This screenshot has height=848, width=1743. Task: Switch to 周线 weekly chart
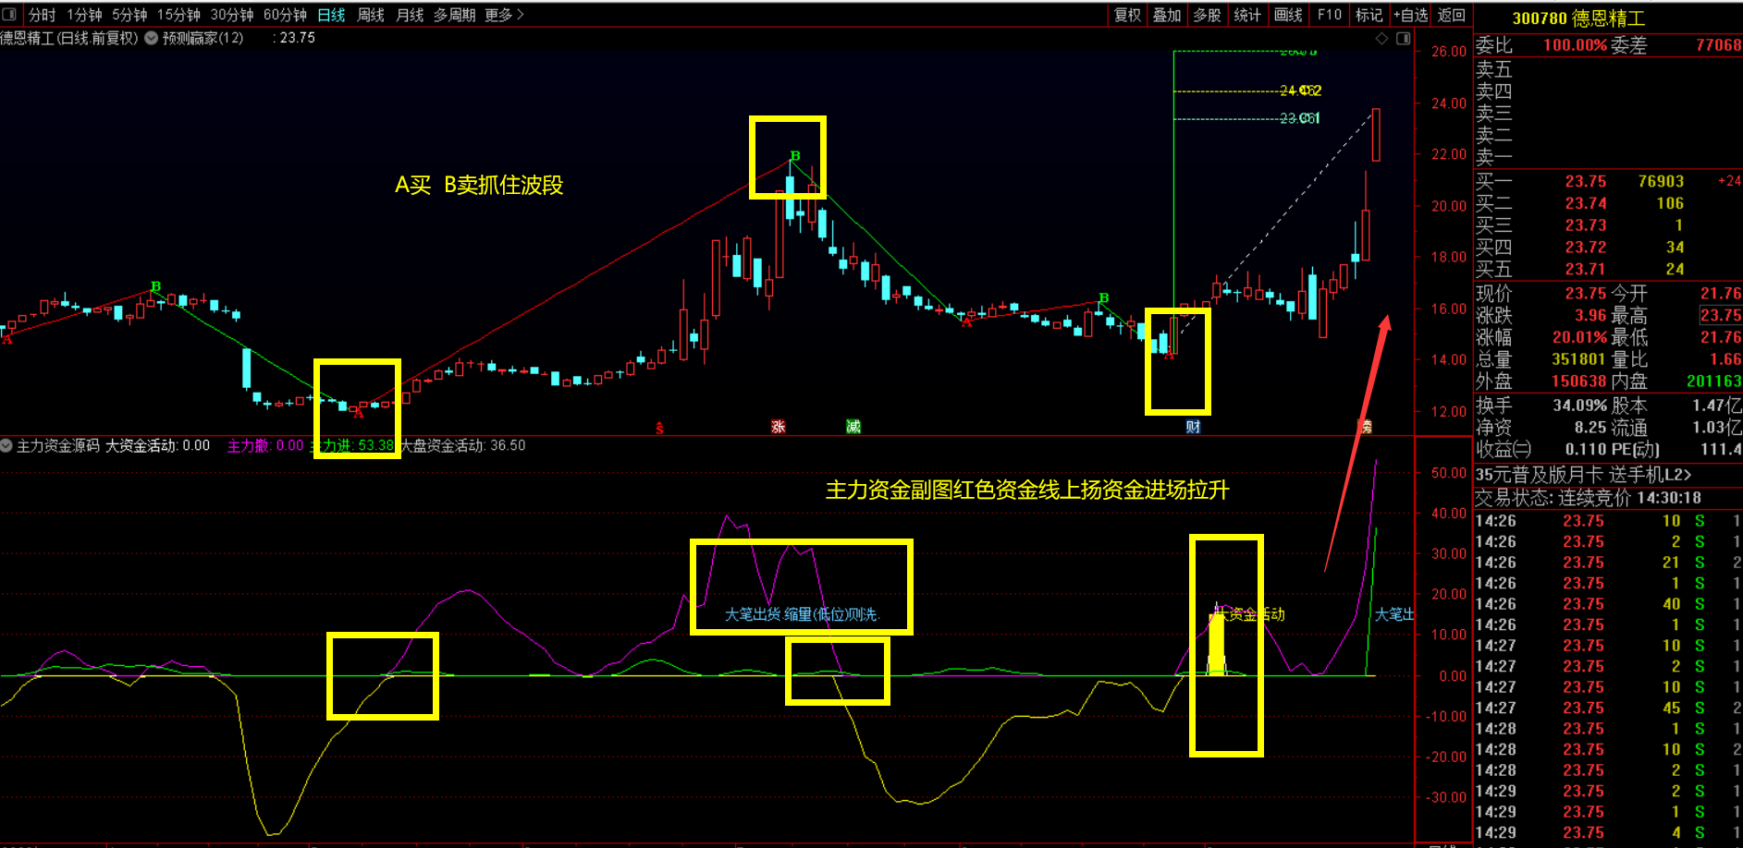[371, 15]
